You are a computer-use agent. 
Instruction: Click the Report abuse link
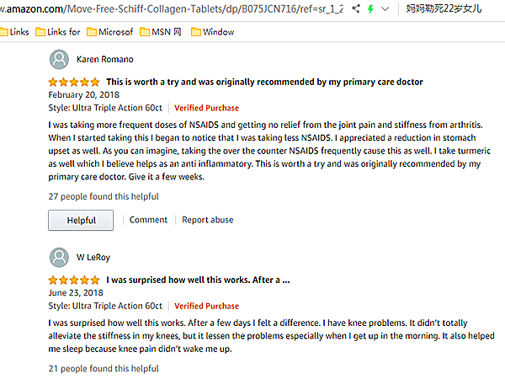208,220
